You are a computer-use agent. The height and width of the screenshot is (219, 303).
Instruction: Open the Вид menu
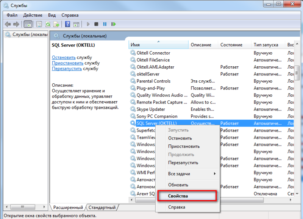click(52, 15)
